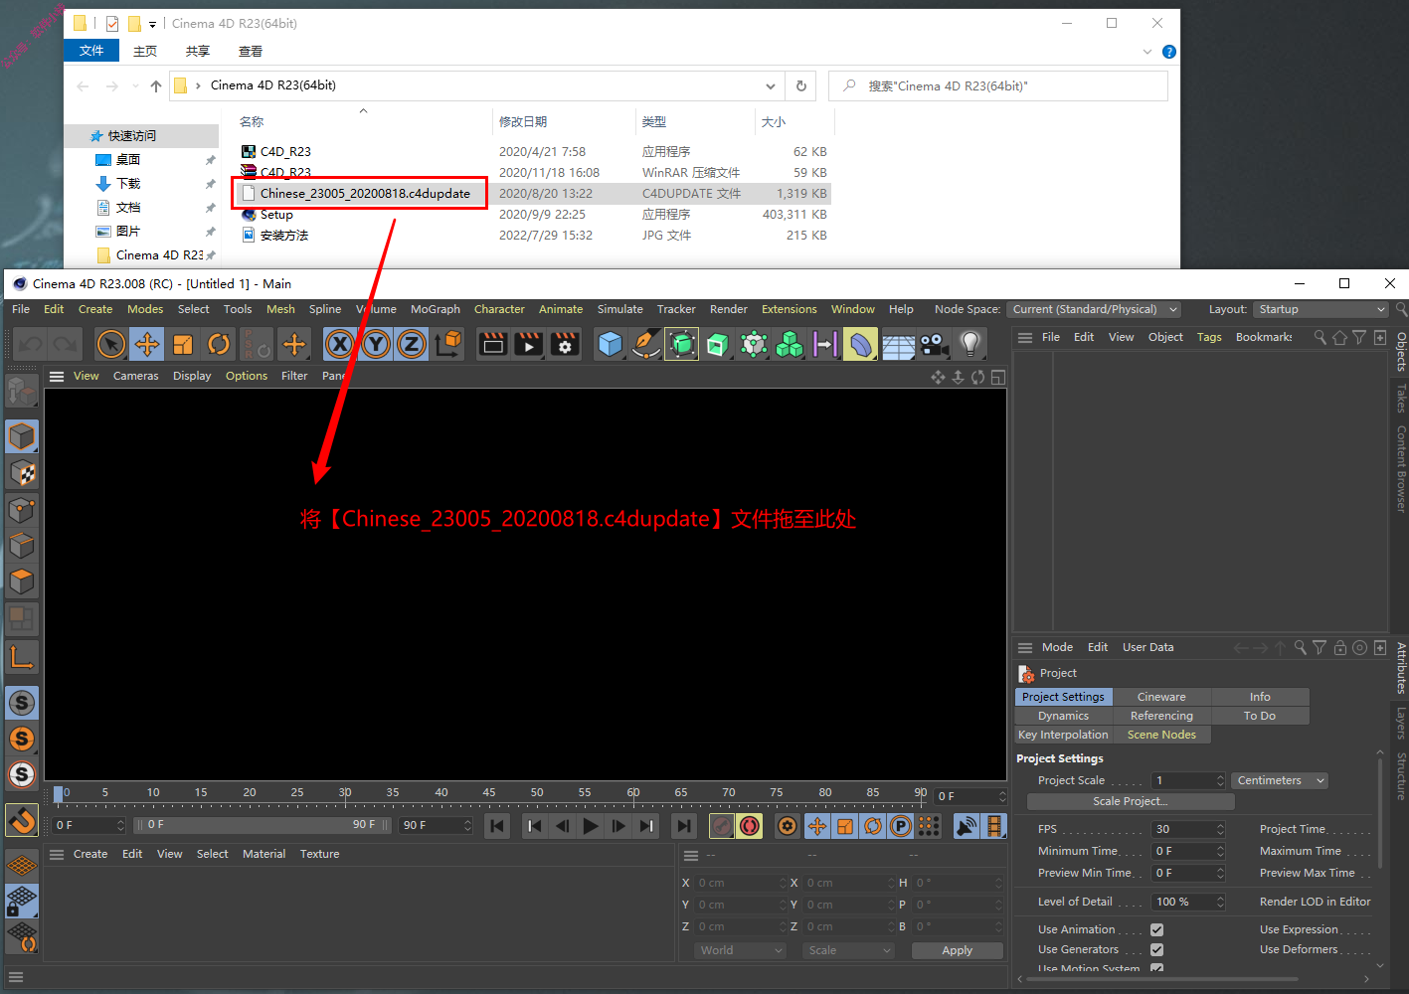Open the Layout Startup dropdown
Viewport: 1409px width, 994px height.
click(x=1321, y=309)
